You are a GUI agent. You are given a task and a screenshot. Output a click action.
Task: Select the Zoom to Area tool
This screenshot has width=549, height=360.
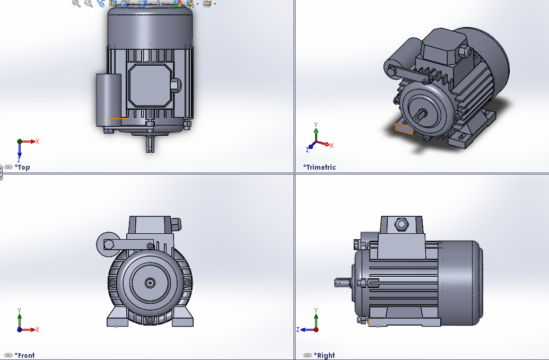tap(88, 3)
